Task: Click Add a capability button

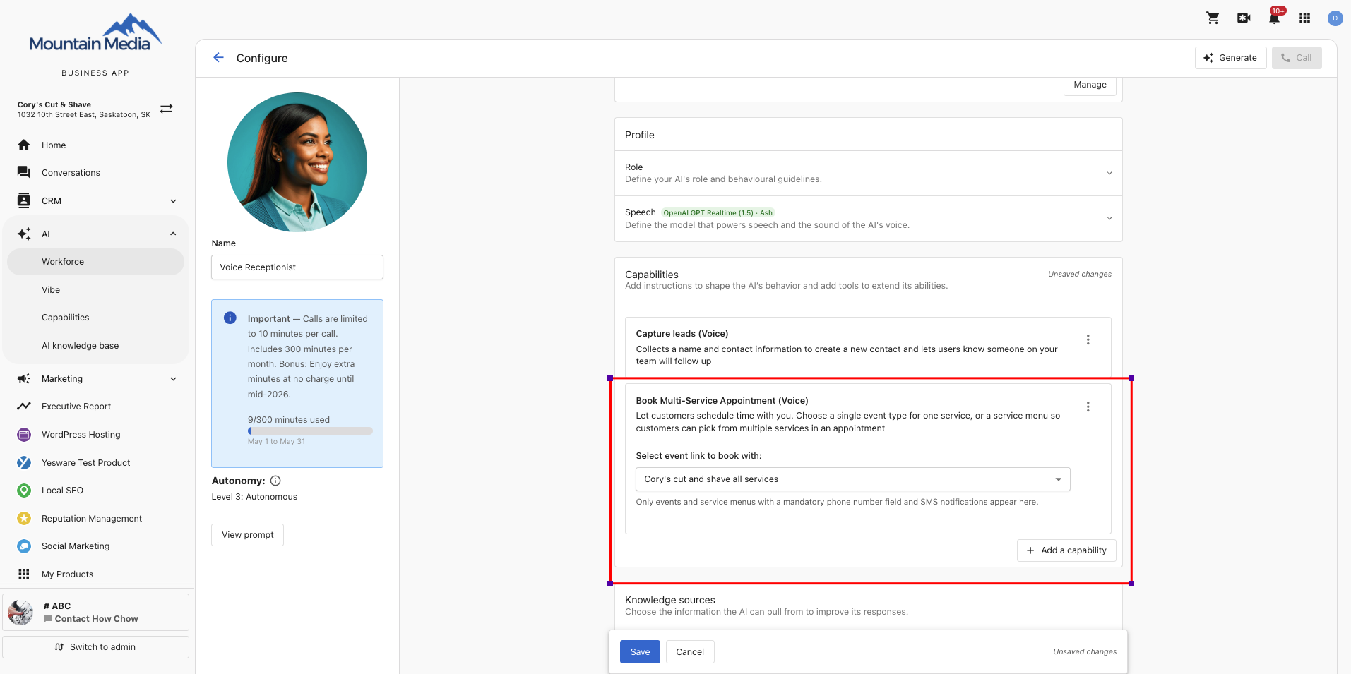Action: [1066, 550]
